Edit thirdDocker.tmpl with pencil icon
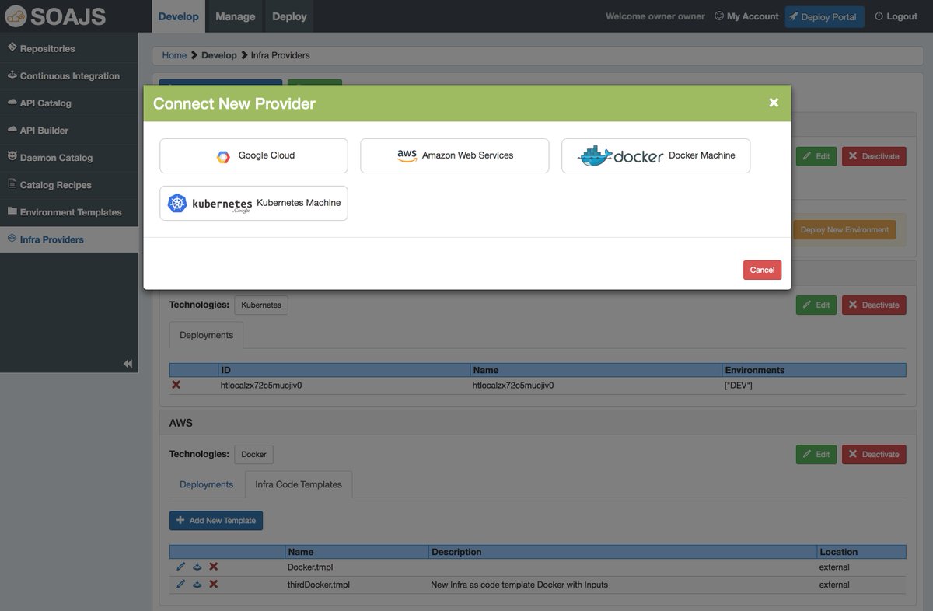Viewport: 933px width, 611px height. pyautogui.click(x=181, y=584)
